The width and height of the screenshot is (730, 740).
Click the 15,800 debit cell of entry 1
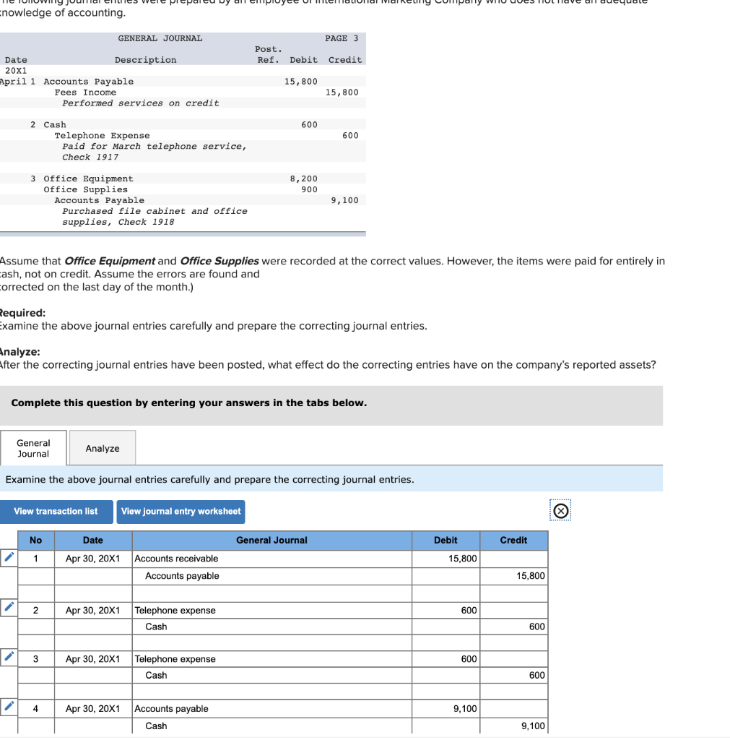(446, 559)
